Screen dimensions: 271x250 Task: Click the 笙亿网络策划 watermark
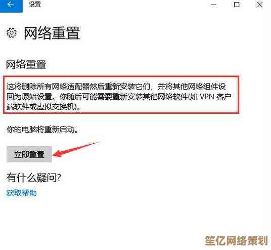pos(237,240)
